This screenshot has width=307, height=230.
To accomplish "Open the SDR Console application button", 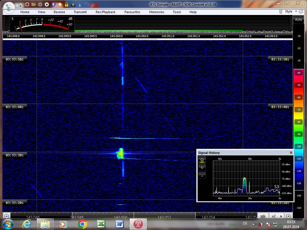I will (9, 8).
